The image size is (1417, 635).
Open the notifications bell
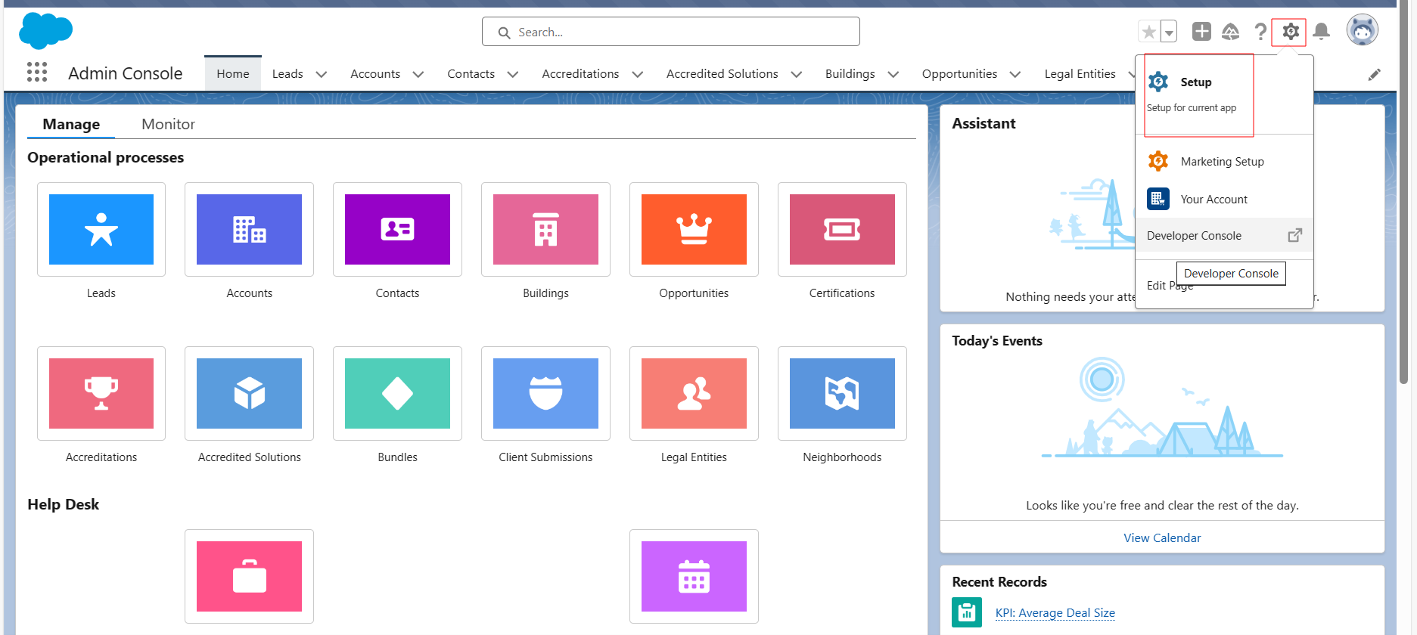[x=1321, y=32]
